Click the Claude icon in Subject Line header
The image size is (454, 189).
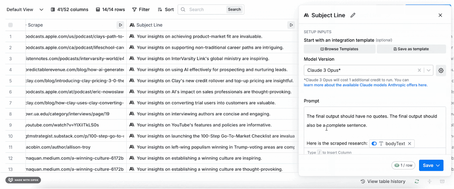tap(132, 25)
